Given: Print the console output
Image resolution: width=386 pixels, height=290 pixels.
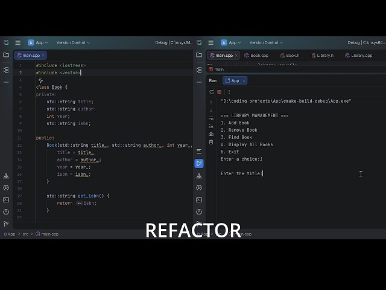Looking at the screenshot, I should click(211, 134).
